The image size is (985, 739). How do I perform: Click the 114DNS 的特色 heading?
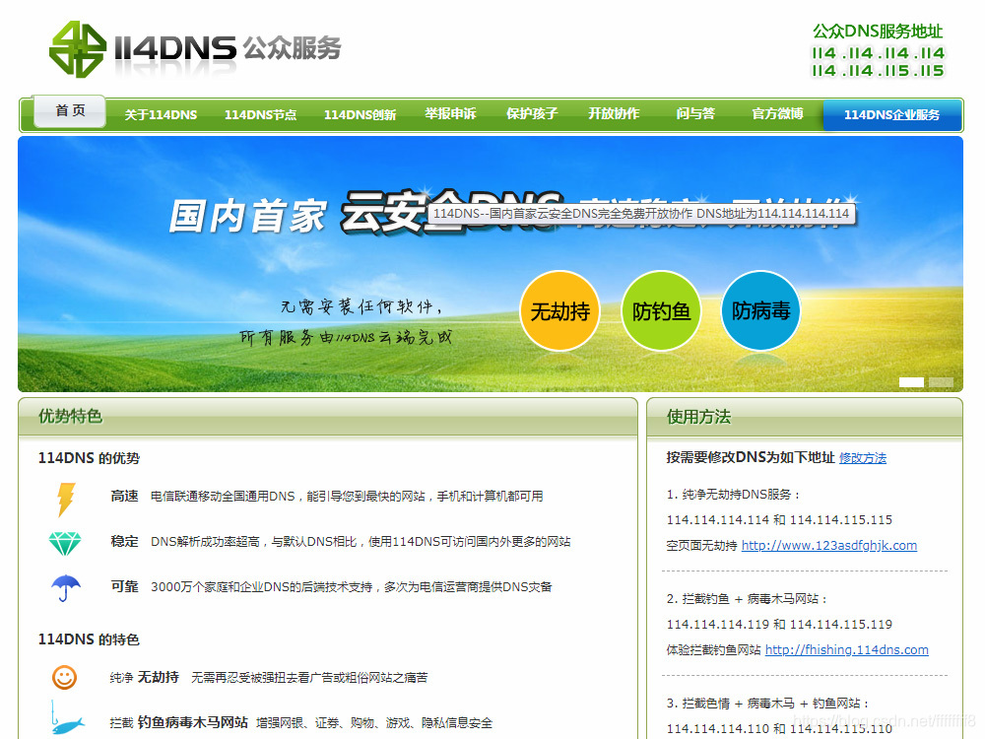coord(89,639)
